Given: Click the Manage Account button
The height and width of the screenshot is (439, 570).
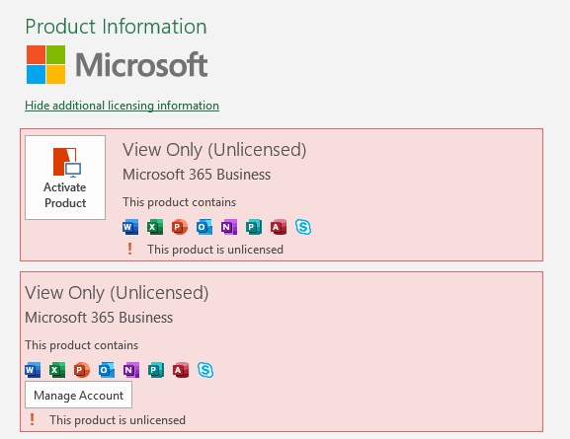Looking at the screenshot, I should click(78, 395).
